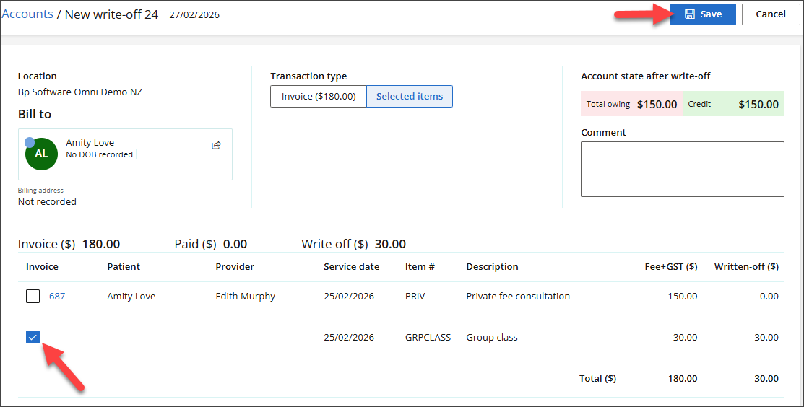Viewport: 804px width, 407px height.
Task: Select the Invoice ($180.00) transaction type
Action: point(319,97)
